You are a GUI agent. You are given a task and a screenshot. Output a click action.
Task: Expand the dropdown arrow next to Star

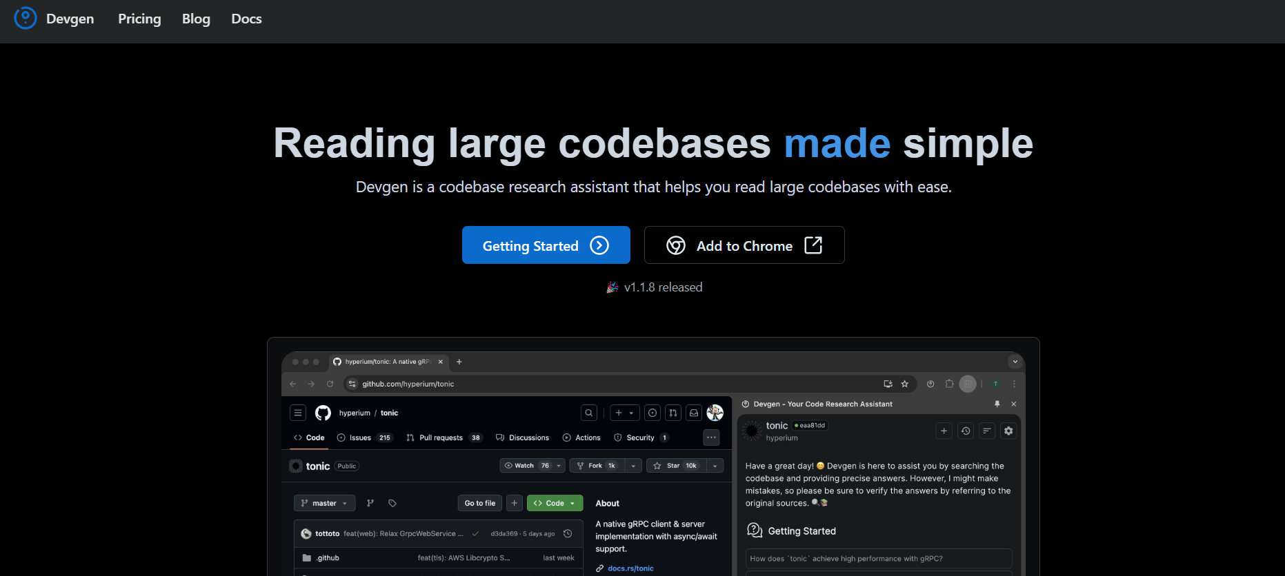coord(715,466)
